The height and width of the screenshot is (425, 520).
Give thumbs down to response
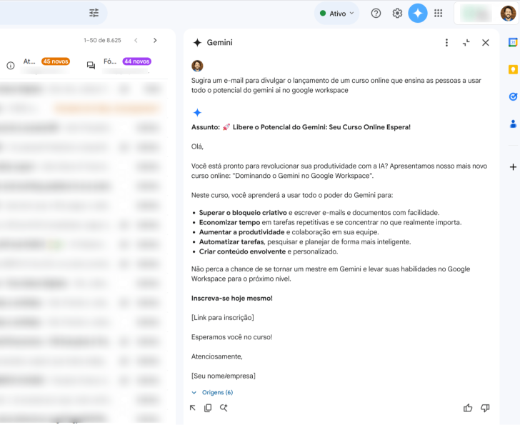coord(485,408)
